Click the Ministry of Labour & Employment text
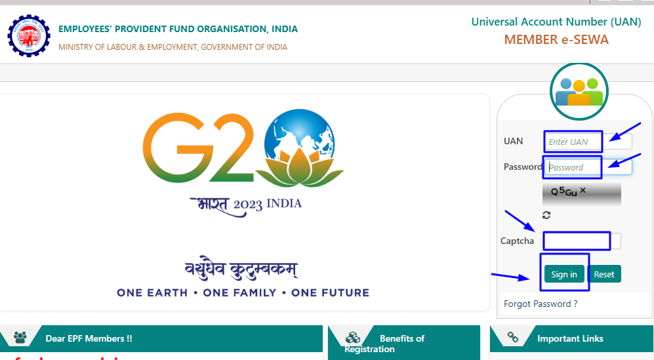 click(x=173, y=47)
